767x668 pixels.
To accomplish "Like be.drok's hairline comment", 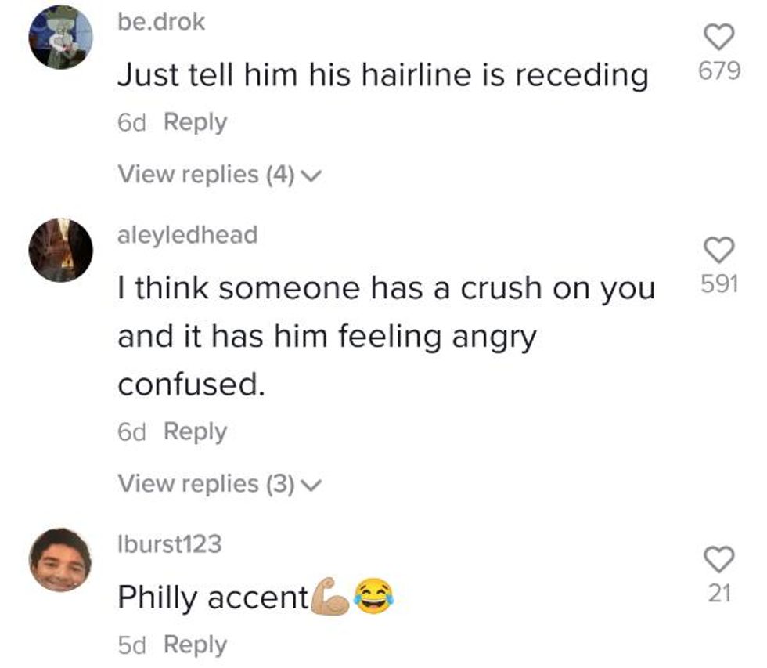I will 718,37.
